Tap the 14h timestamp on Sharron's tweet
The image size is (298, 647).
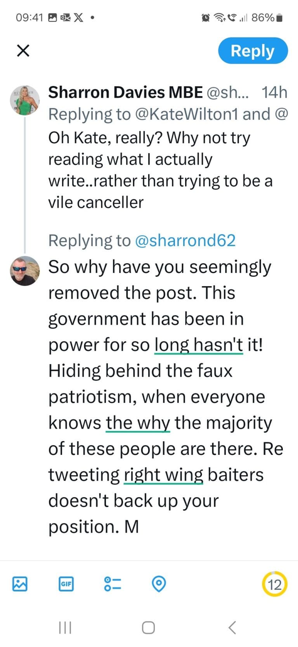point(274,92)
